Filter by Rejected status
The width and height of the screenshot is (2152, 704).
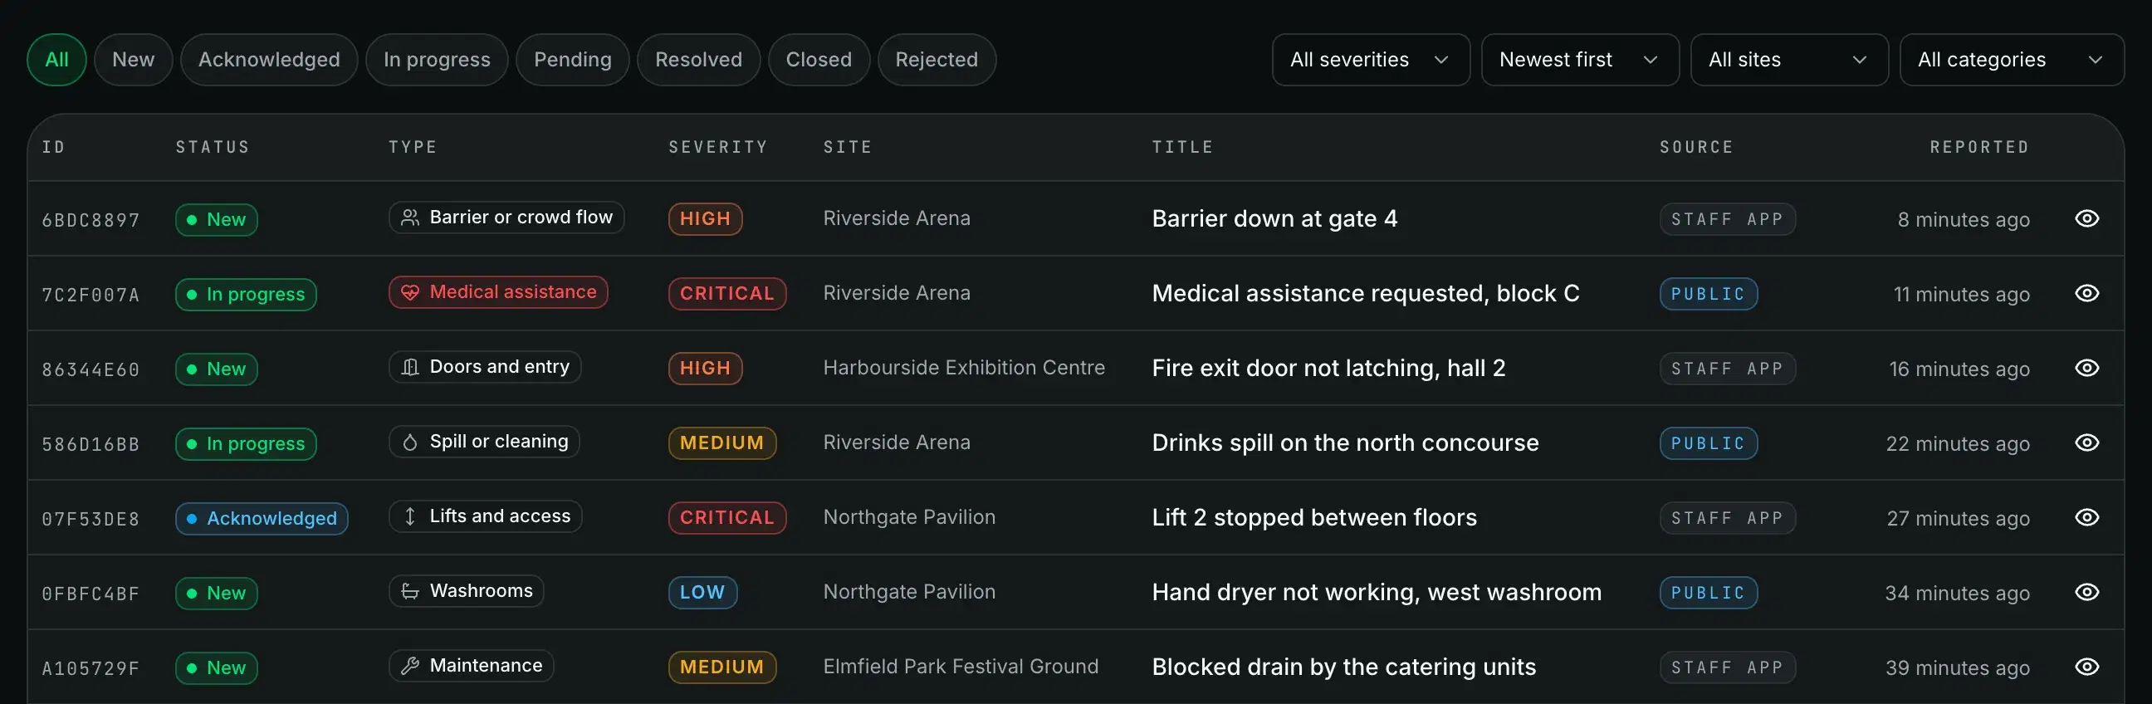point(937,60)
